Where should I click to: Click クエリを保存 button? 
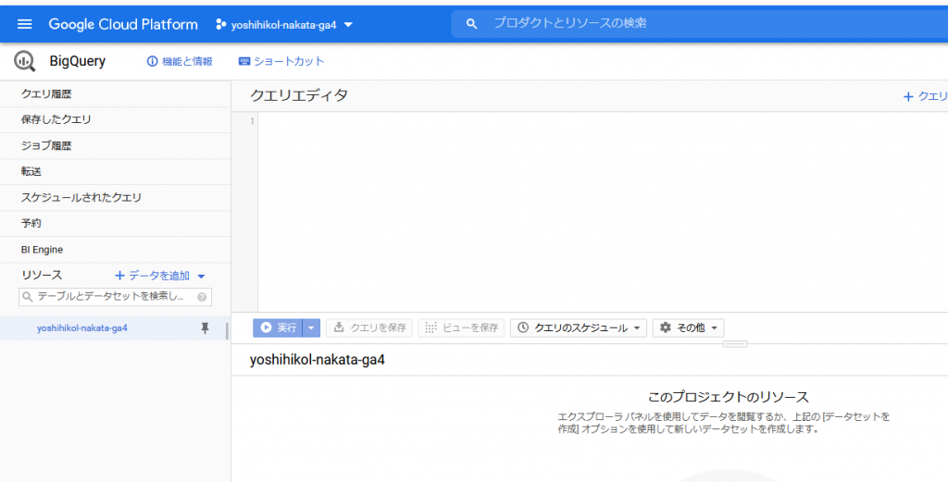tap(369, 328)
